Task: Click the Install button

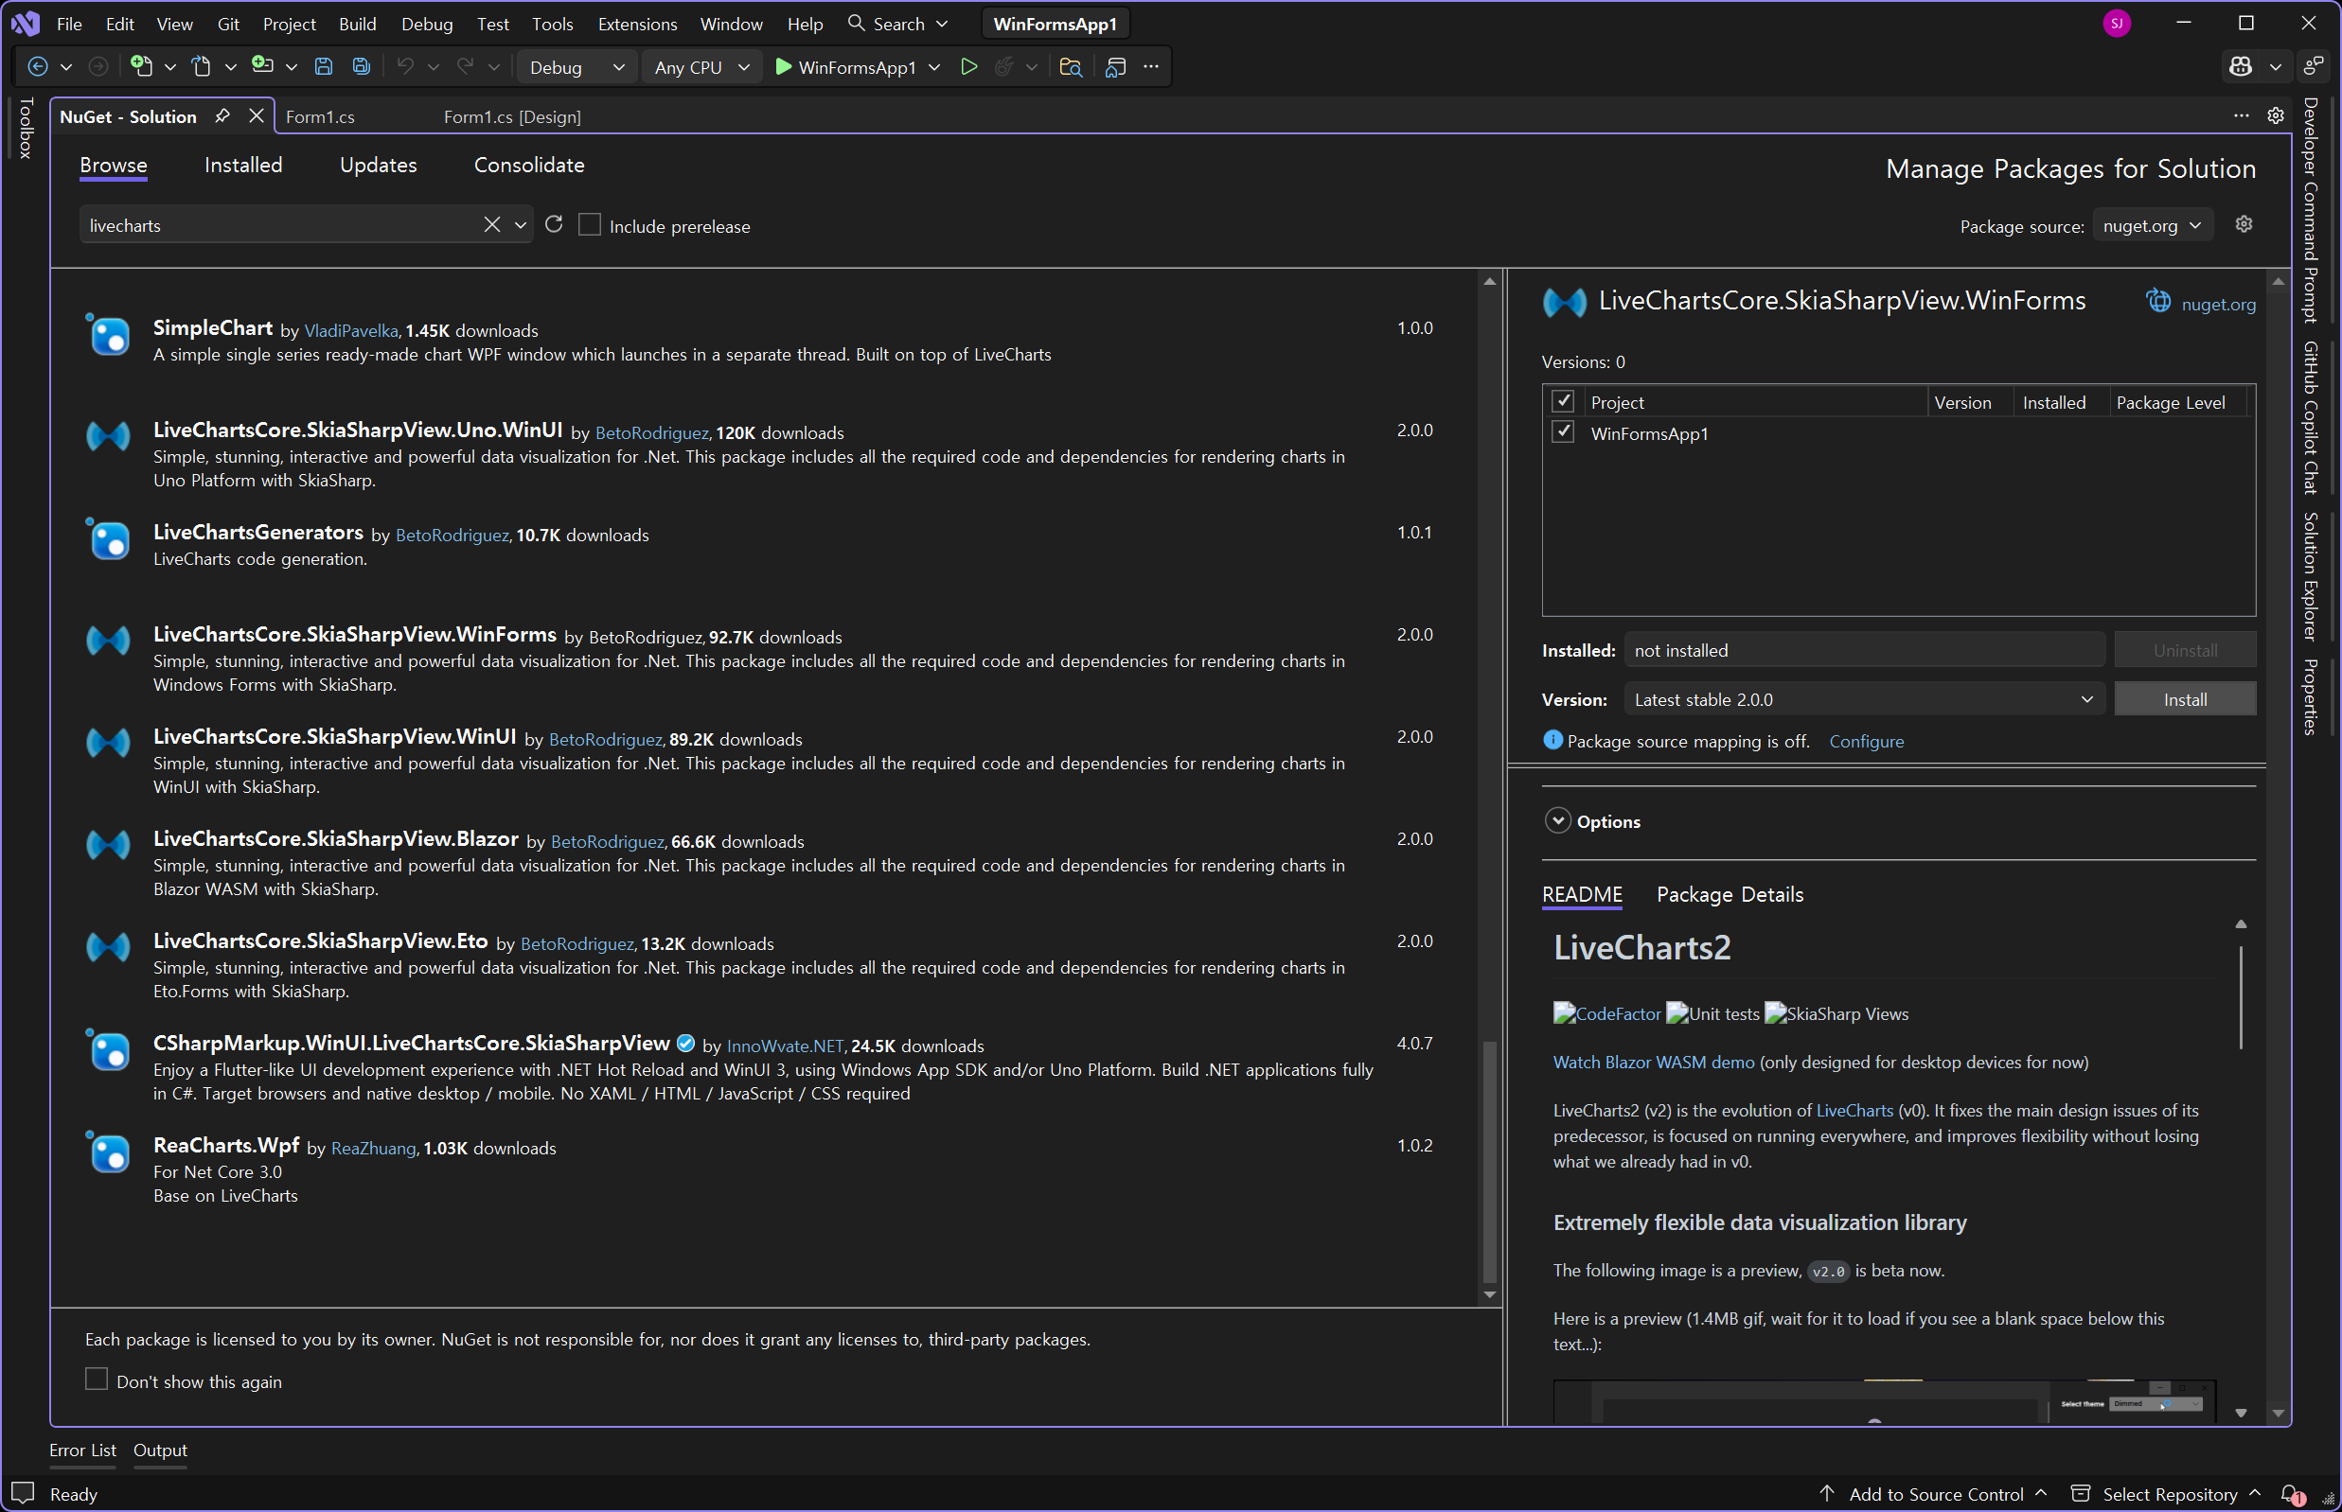Action: [2184, 699]
